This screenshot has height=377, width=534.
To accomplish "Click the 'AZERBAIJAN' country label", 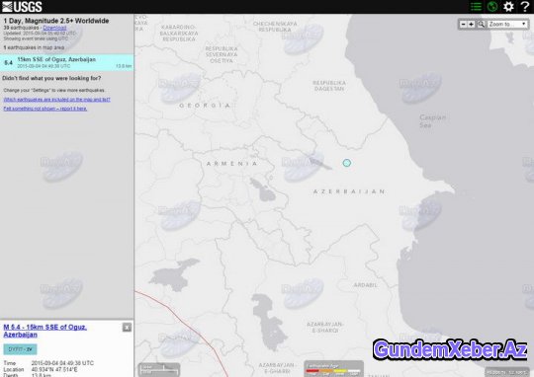I will pyautogui.click(x=349, y=191).
